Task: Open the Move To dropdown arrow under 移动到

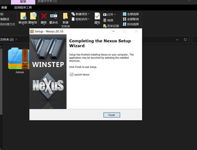Action: [23, 25]
